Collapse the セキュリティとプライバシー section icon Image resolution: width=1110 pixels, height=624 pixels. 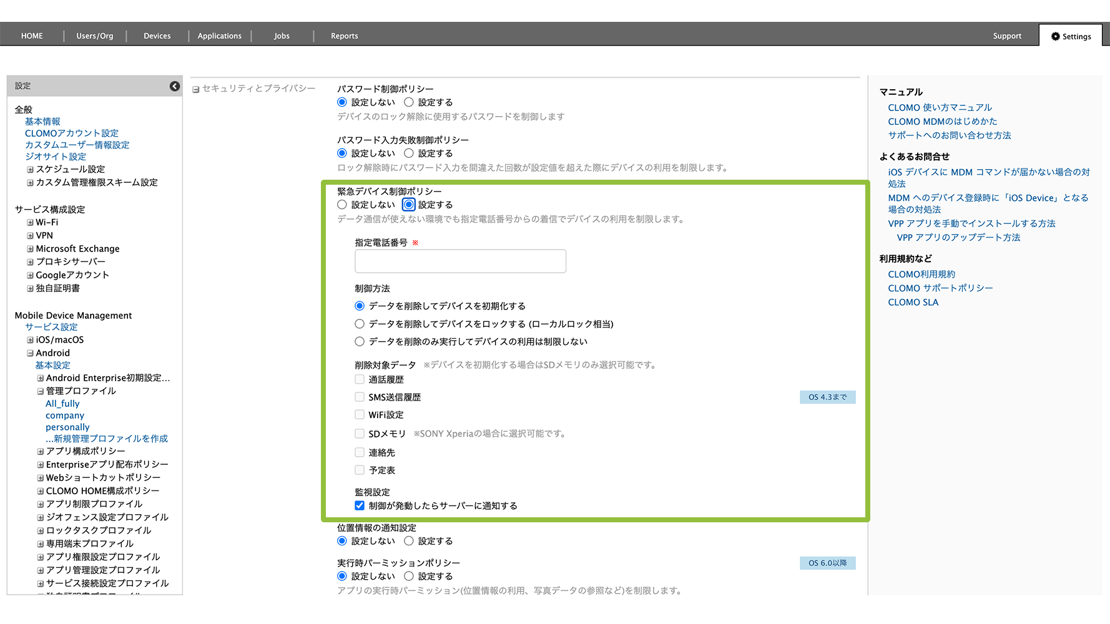click(196, 89)
